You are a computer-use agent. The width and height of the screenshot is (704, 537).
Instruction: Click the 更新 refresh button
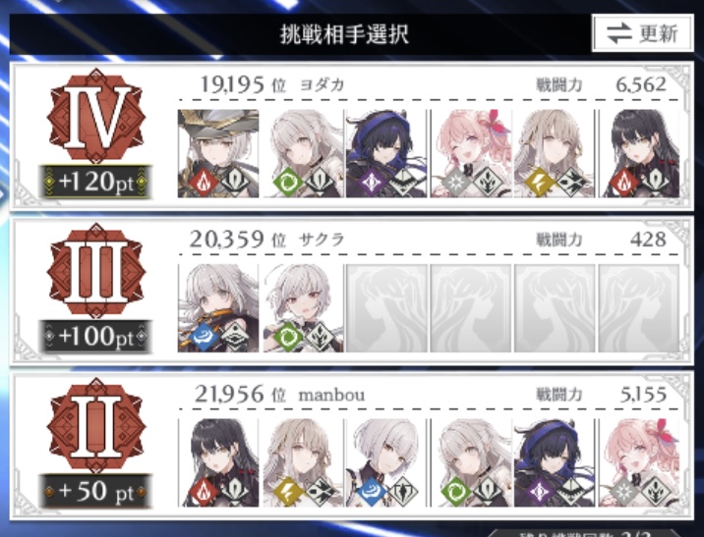(642, 33)
